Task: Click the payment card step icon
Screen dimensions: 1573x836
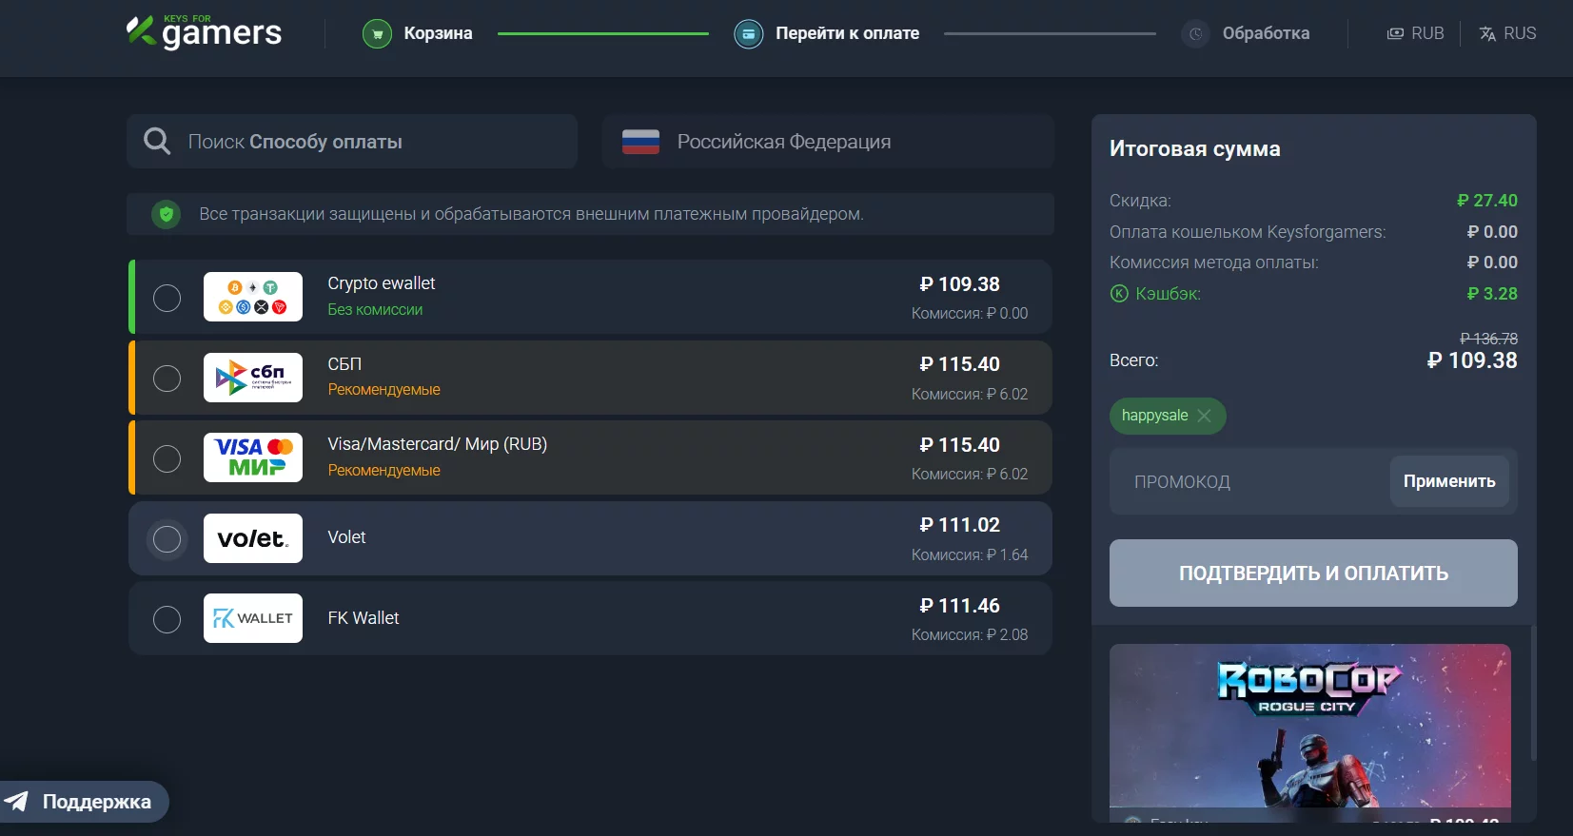Action: pos(749,34)
